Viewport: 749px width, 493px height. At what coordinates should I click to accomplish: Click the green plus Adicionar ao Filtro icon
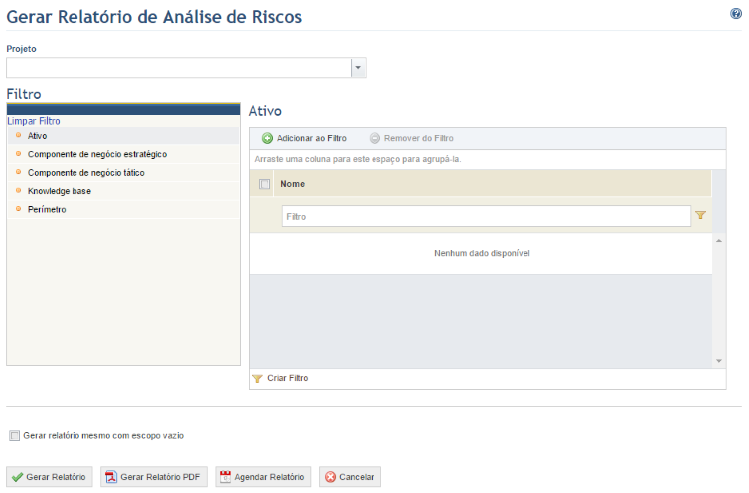pos(267,139)
